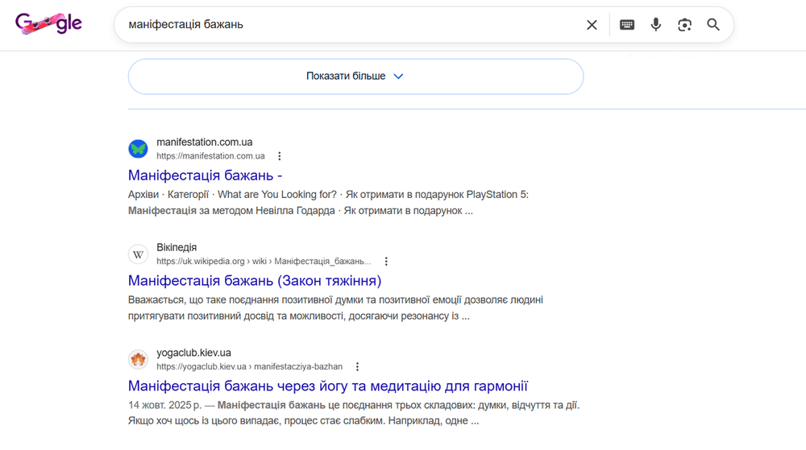Click the manifestation.com.ua butterfly favicon
The width and height of the screenshot is (806, 450).
tap(139, 149)
